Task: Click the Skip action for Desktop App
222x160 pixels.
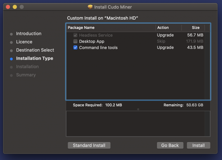Action: point(161,41)
